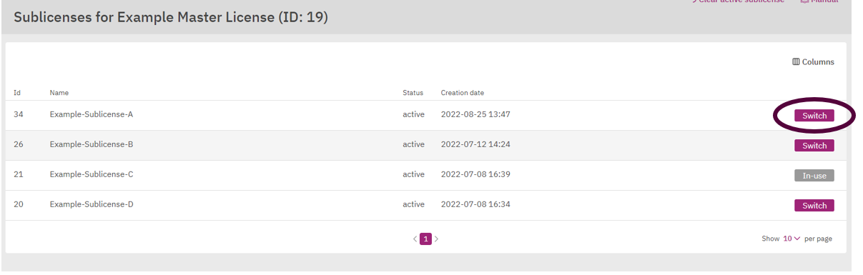Viewport: 863px width, 275px height.
Task: Click Switch button for Example-Sublicense-B
Action: pyautogui.click(x=814, y=146)
